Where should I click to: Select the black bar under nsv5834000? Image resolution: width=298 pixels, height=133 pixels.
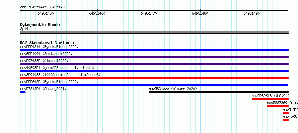(219, 92)
